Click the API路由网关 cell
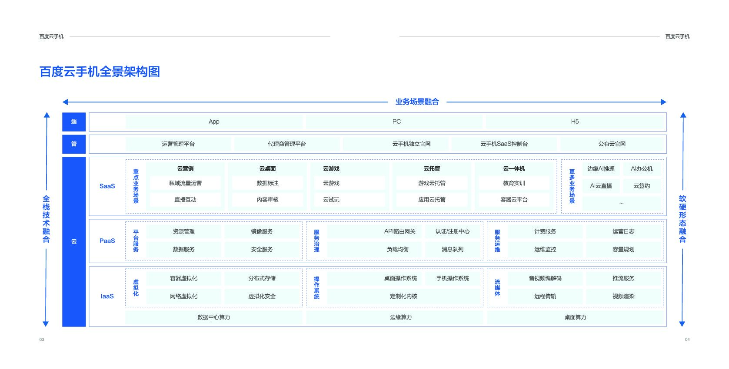This screenshot has width=729, height=369. (374, 231)
